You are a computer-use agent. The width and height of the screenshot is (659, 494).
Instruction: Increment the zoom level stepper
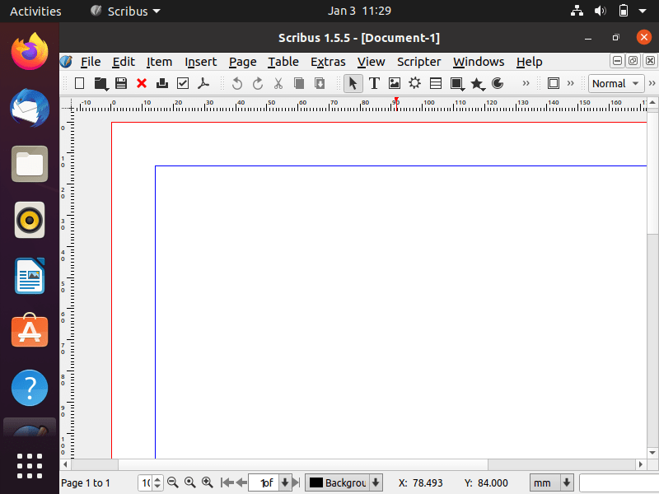[158, 479]
